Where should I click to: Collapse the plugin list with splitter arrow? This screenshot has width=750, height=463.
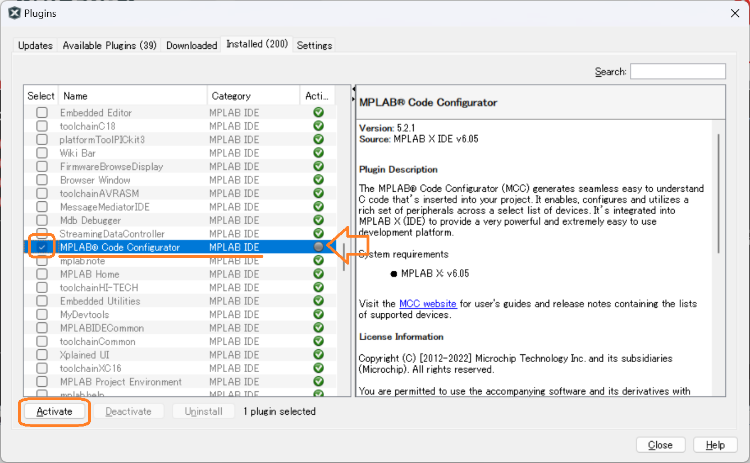point(354,89)
